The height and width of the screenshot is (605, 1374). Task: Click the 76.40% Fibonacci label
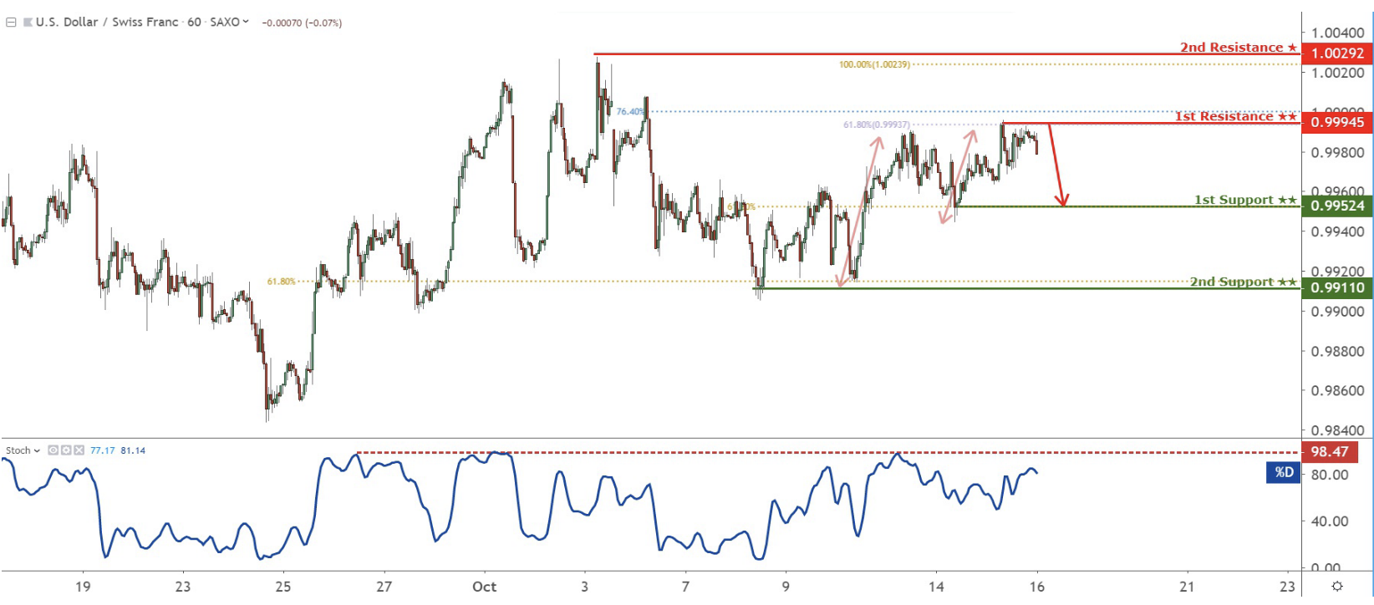[x=630, y=111]
